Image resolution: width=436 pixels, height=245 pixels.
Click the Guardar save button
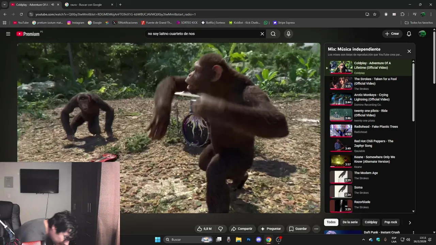point(298,229)
